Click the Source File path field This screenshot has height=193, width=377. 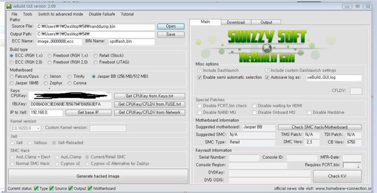coord(96,27)
